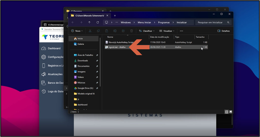The image size is (260, 137).
Task: Click the search magnifier icon
Action: 228,22
